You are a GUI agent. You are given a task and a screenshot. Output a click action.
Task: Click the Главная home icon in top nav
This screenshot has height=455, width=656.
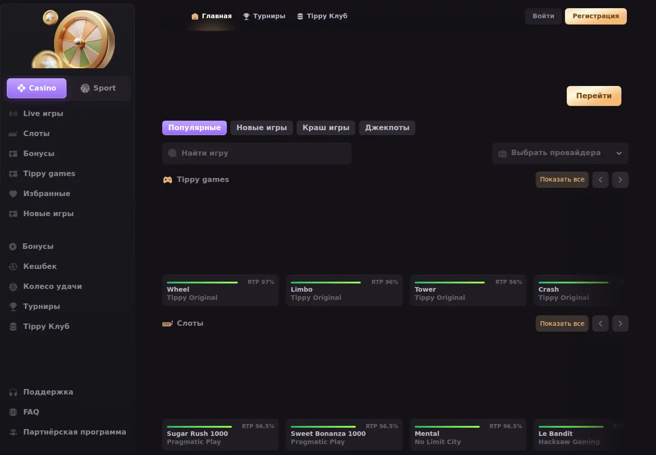click(x=195, y=16)
